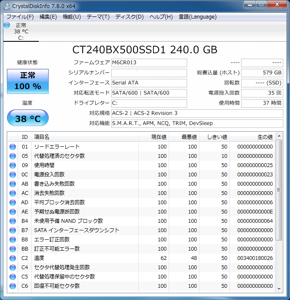
Task: Click the 健康状態 label
Action: (27, 62)
